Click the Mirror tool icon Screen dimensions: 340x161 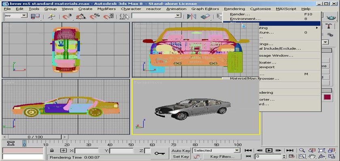pos(192,17)
